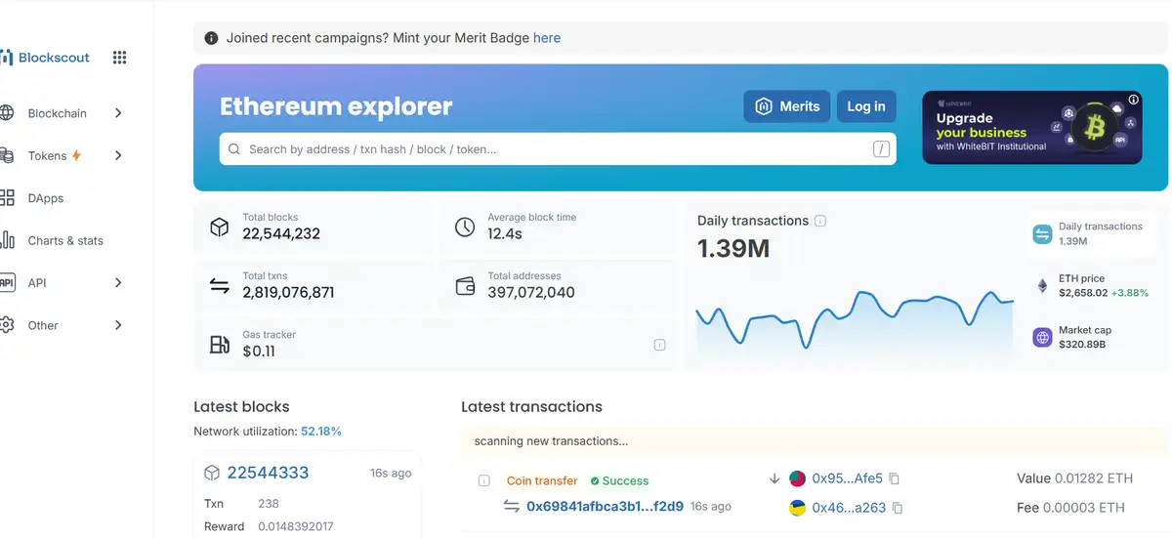Open the Gas tracker stat card
Image resolution: width=1172 pixels, height=539 pixels.
click(435, 344)
